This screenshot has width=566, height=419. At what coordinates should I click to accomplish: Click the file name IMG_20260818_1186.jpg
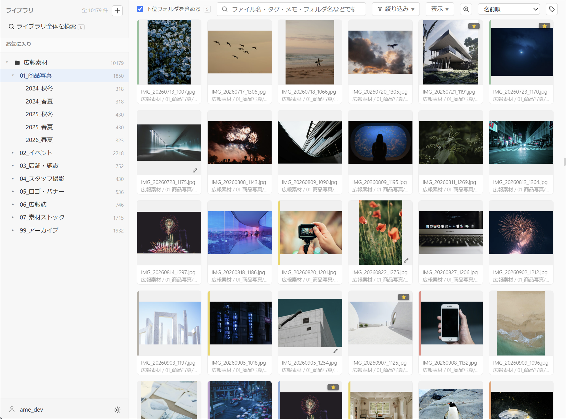238,272
